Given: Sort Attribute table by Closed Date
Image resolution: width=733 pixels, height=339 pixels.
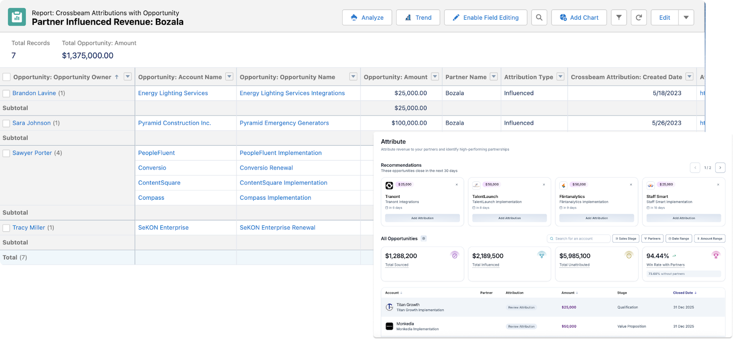Looking at the screenshot, I should point(684,293).
